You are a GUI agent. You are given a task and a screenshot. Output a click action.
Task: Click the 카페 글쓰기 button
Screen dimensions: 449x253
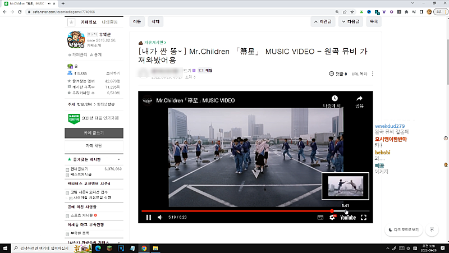(x=93, y=133)
